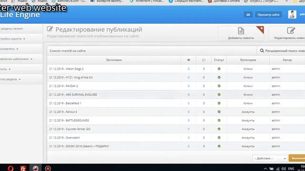Click green status check for BATTLEGROUNDS
Image resolution: width=305 pixels, height=171 pixels.
click(219, 120)
